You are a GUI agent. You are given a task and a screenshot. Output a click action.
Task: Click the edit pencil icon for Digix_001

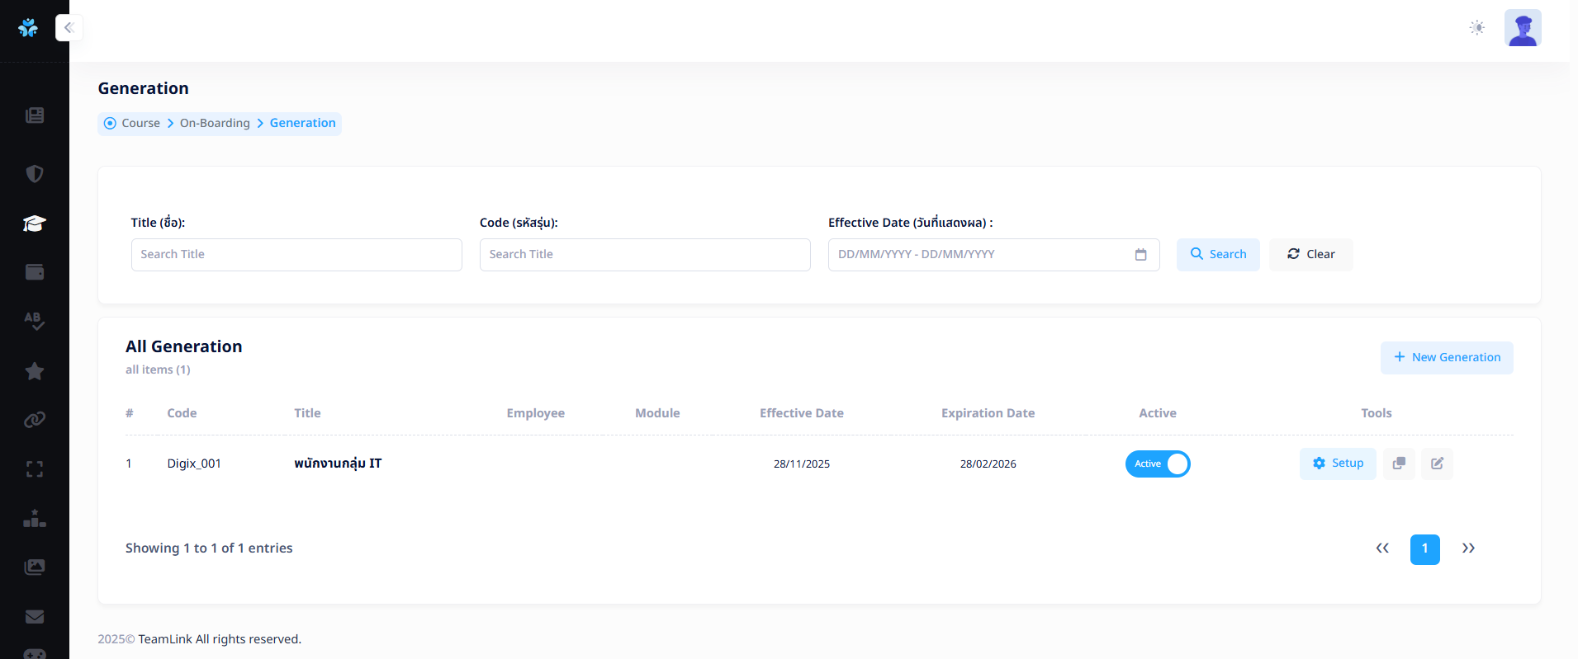[1437, 464]
